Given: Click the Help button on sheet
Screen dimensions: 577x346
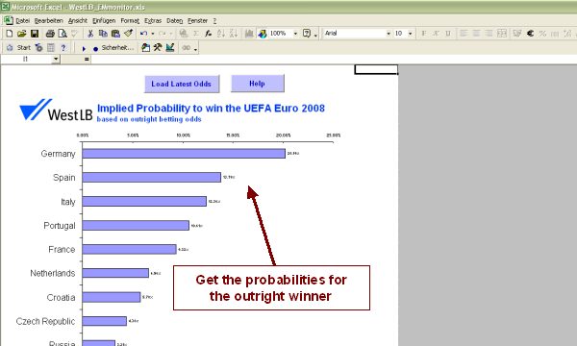Looking at the screenshot, I should (257, 84).
